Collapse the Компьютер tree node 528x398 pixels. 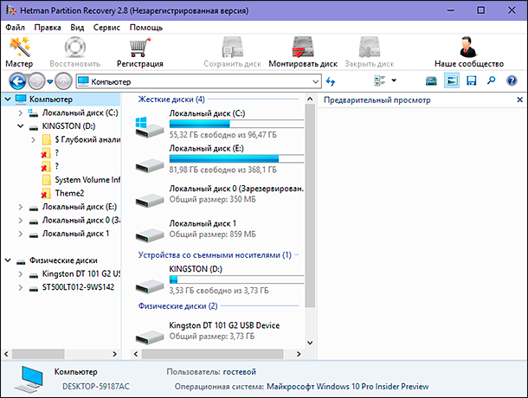tap(8, 99)
